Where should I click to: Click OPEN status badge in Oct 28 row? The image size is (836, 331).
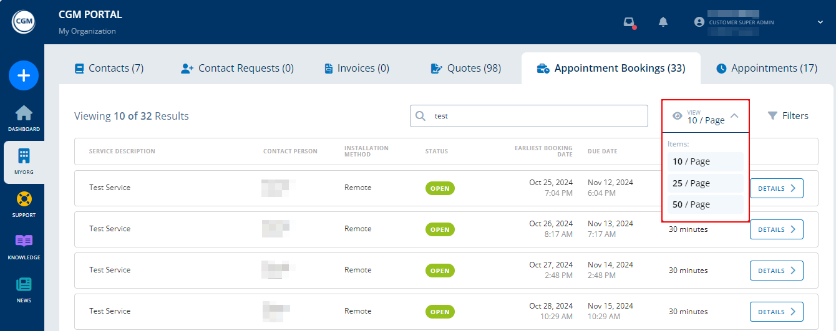[440, 312]
